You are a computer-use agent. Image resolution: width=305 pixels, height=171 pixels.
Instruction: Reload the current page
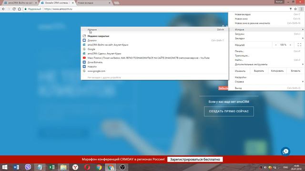click(14, 9)
